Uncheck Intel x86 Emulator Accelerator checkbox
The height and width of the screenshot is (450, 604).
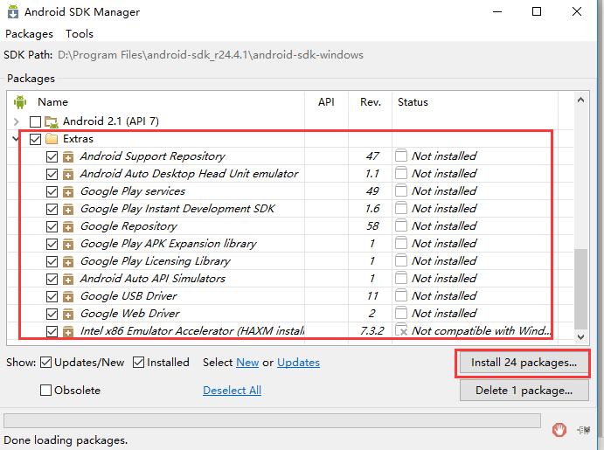(52, 331)
